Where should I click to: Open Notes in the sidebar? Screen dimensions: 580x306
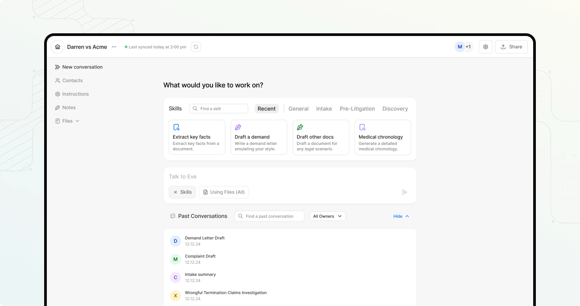[x=65, y=108]
